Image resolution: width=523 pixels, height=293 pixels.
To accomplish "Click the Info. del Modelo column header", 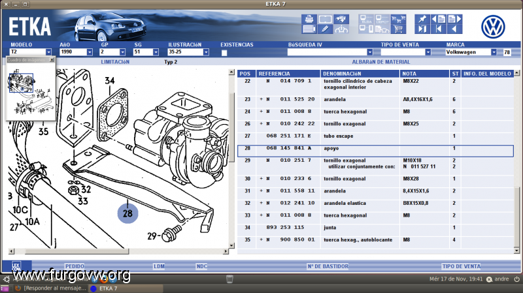I will click(x=487, y=74).
